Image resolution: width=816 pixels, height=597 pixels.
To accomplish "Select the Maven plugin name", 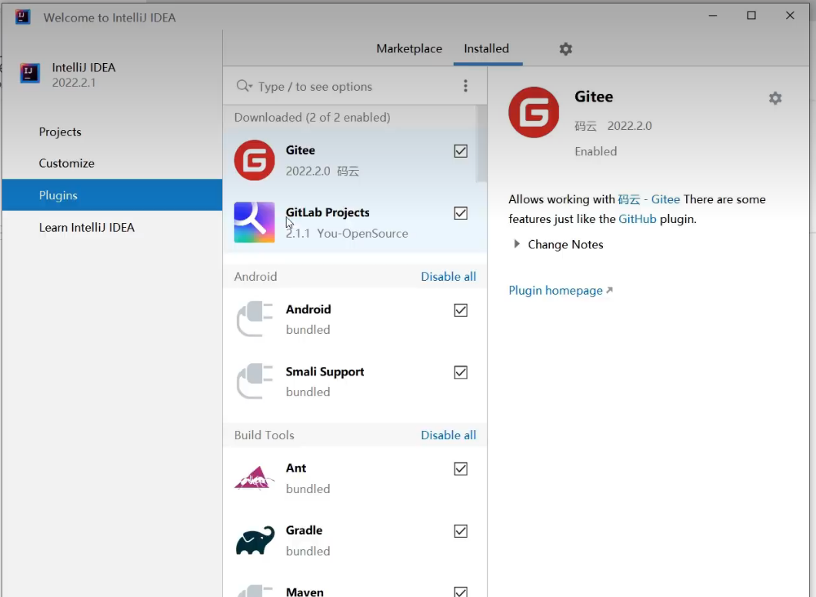I will (305, 592).
